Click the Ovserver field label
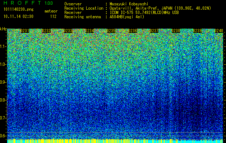 point(73,4)
